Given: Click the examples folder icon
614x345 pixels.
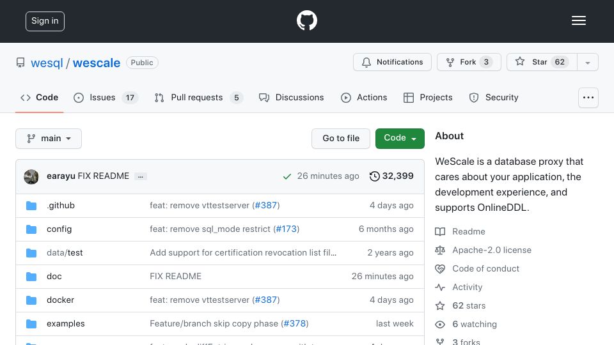Looking at the screenshot, I should [31, 324].
